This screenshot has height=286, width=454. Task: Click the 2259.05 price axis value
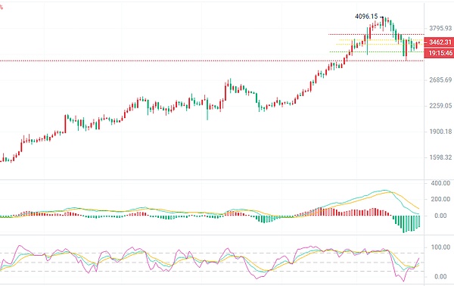(440, 106)
